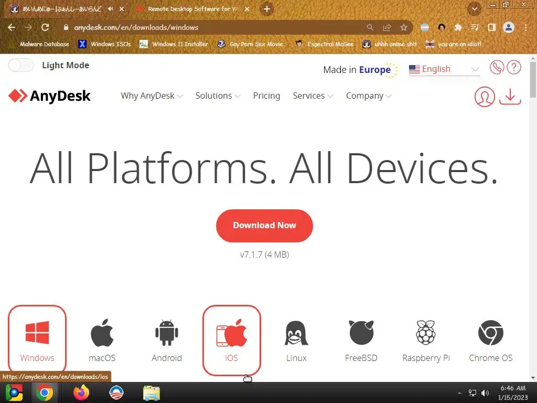The image size is (537, 403).
Task: Open the Malware Database bookmark
Action: click(39, 44)
